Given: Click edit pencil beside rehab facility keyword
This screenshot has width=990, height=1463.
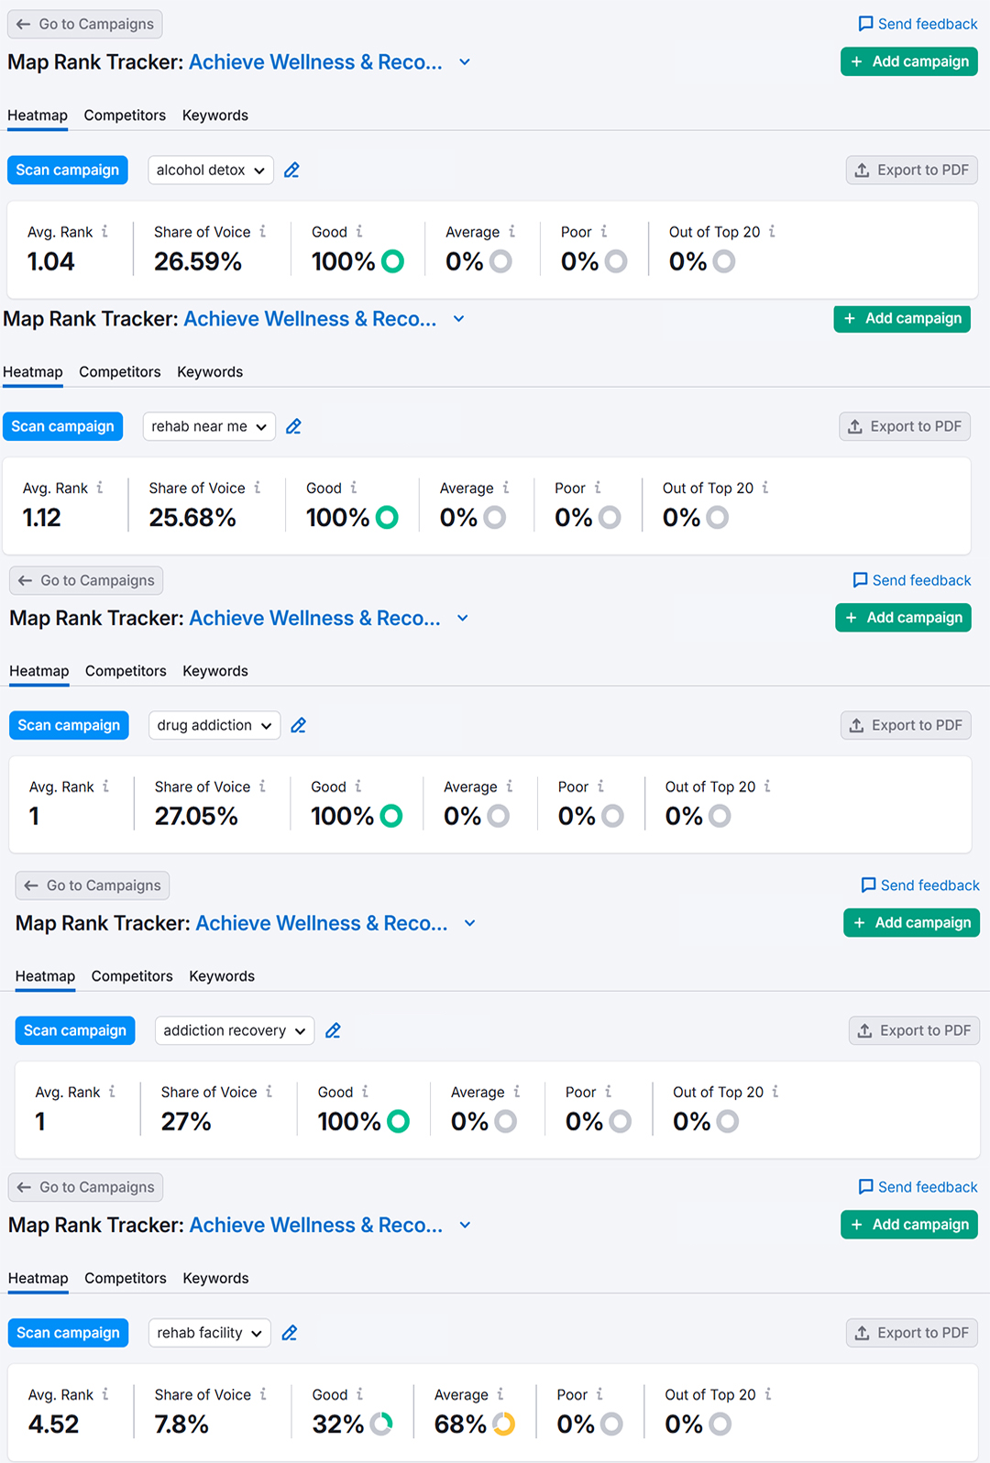Looking at the screenshot, I should 290,1334.
